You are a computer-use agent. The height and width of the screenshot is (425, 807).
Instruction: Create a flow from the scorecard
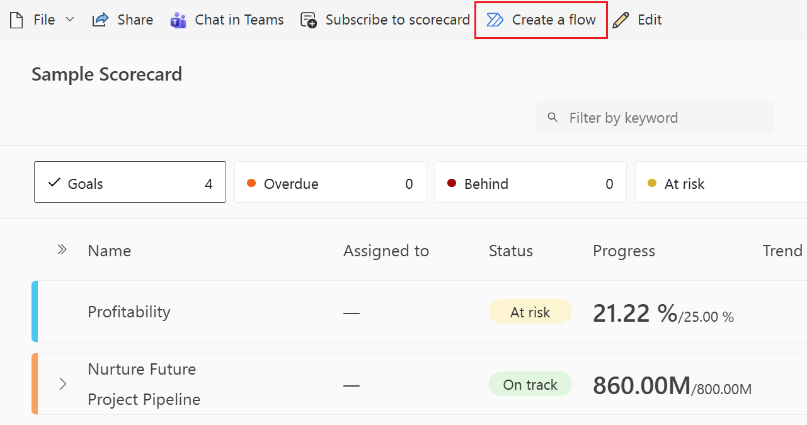tap(540, 20)
